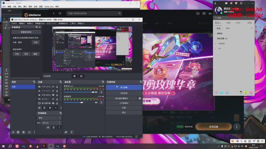Click the QQ 搜索 search field
The height and width of the screenshot is (149, 266).
pos(234,18)
